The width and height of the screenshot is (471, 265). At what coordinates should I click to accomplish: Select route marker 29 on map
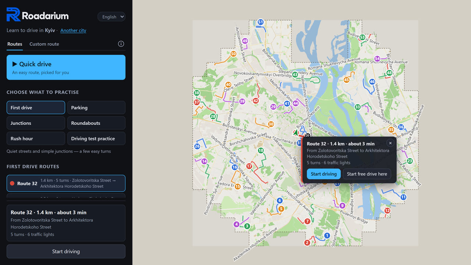click(x=273, y=107)
